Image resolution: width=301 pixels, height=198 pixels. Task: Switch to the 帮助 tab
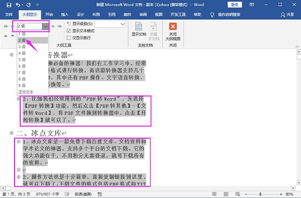[198, 15]
